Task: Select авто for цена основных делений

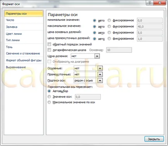Action: click(94, 33)
